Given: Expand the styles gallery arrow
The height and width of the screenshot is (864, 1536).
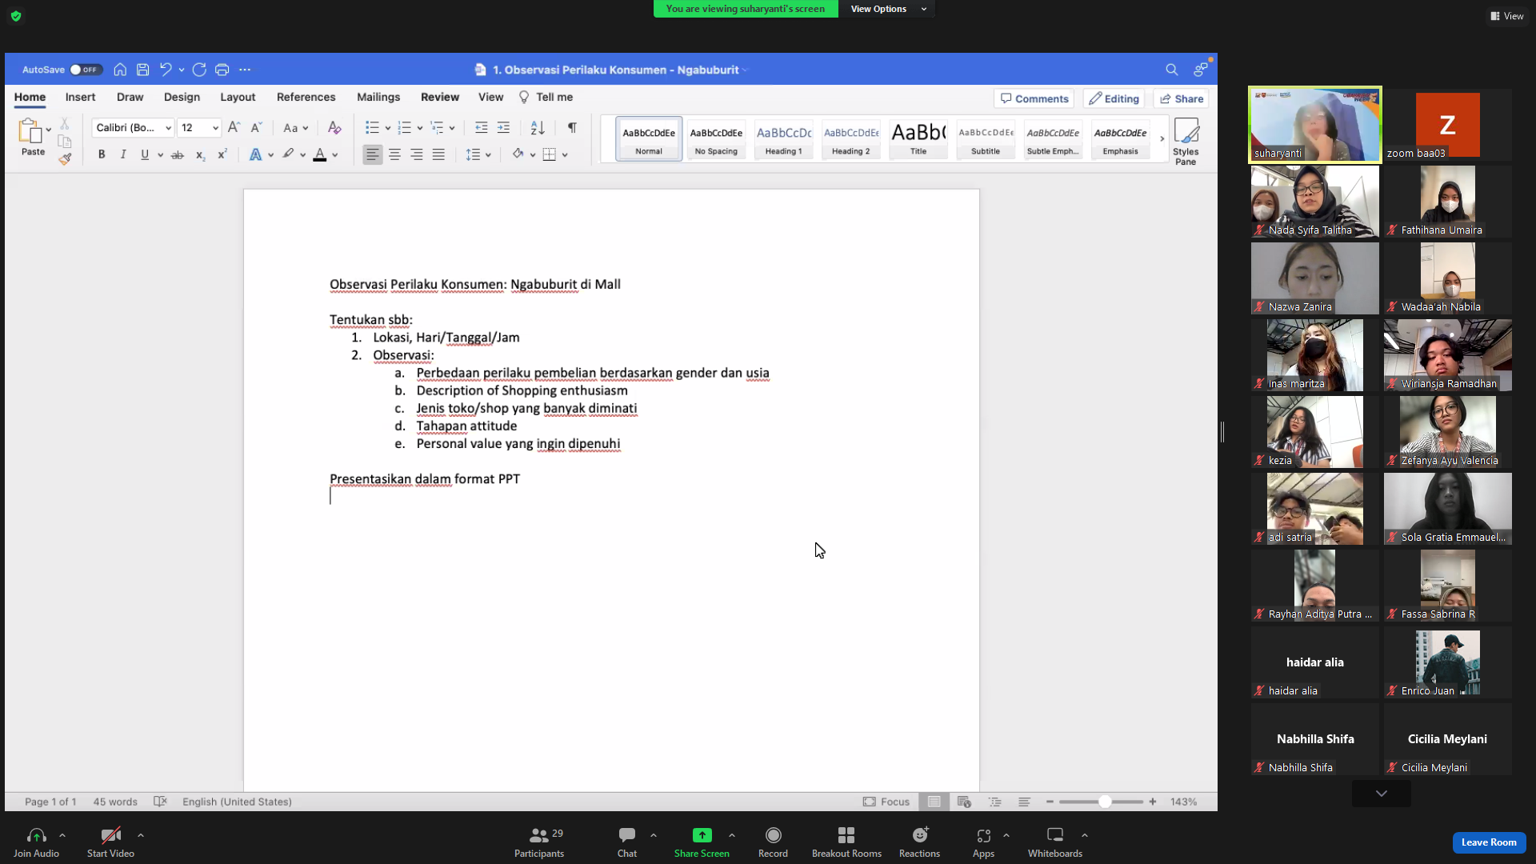Looking at the screenshot, I should click(1162, 138).
